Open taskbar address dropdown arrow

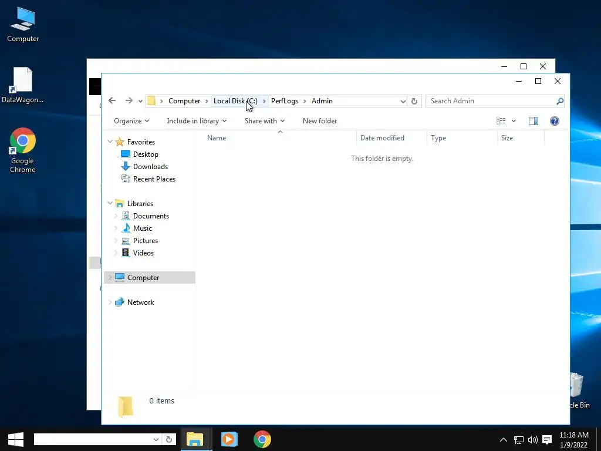156,439
